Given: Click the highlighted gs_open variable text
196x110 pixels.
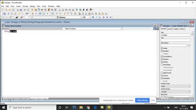Looking at the screenshot, I should 13,31.
